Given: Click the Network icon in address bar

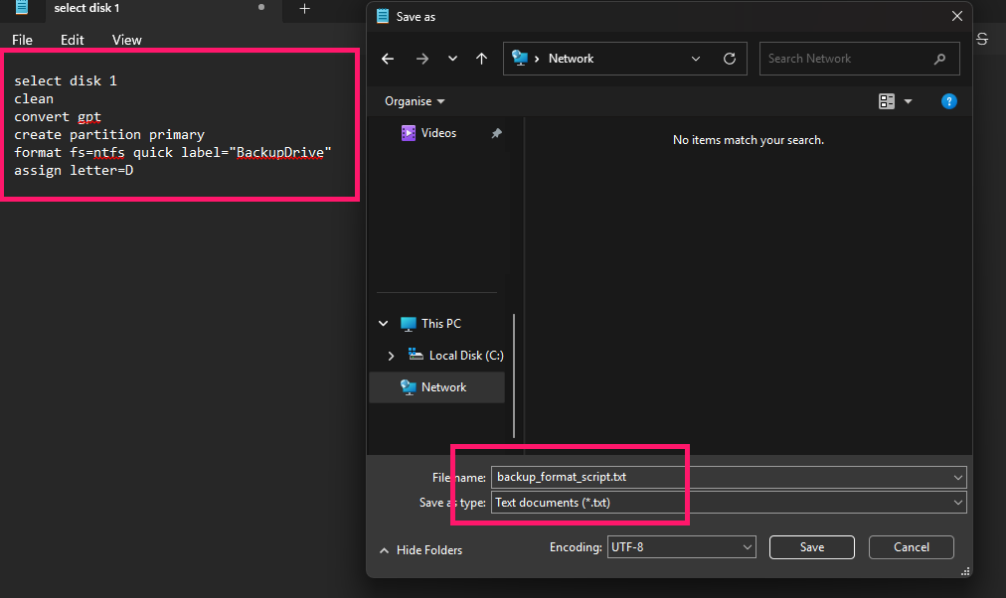Looking at the screenshot, I should tap(520, 59).
